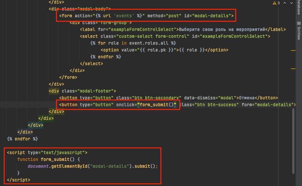
Task: Click the {% endfor %} line after the divs
Action: coord(22,139)
